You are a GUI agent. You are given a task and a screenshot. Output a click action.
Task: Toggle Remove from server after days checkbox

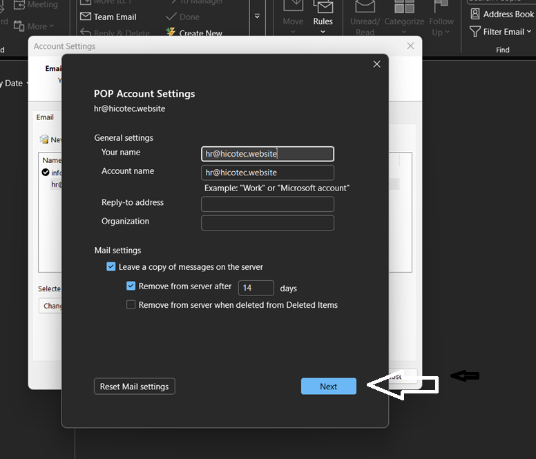click(131, 286)
